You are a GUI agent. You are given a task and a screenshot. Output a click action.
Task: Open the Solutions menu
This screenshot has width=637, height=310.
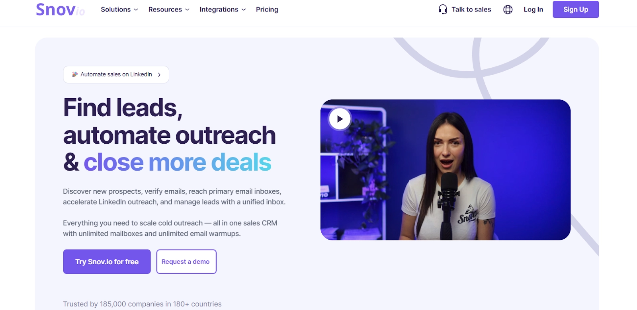click(119, 10)
